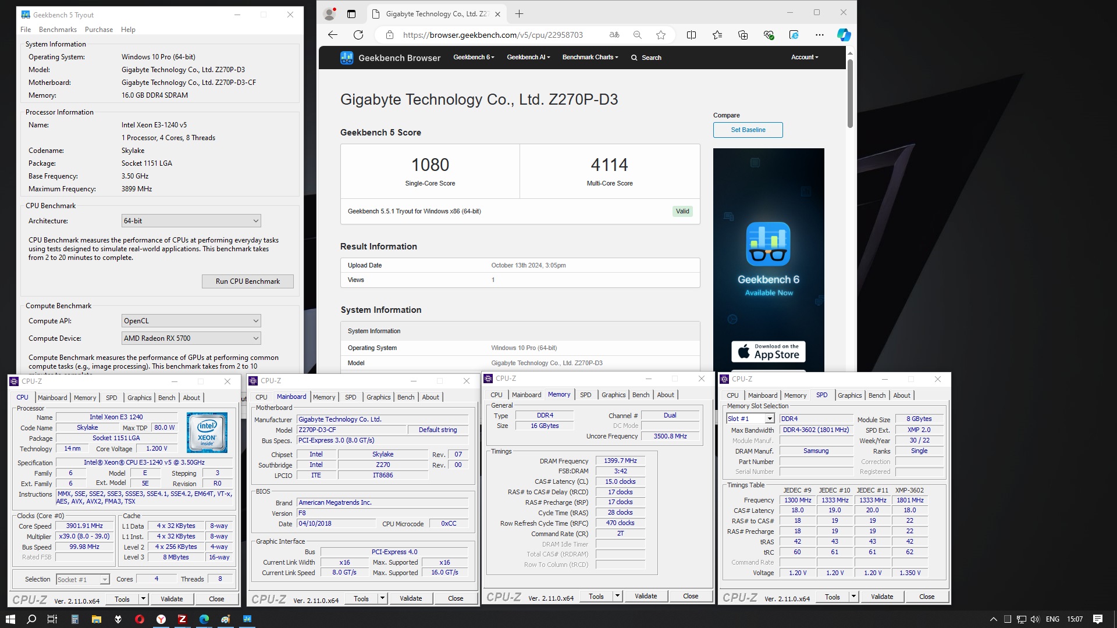This screenshot has height=628, width=1117.
Task: Open the Socket #1 selection dropdown
Action: coord(83,580)
